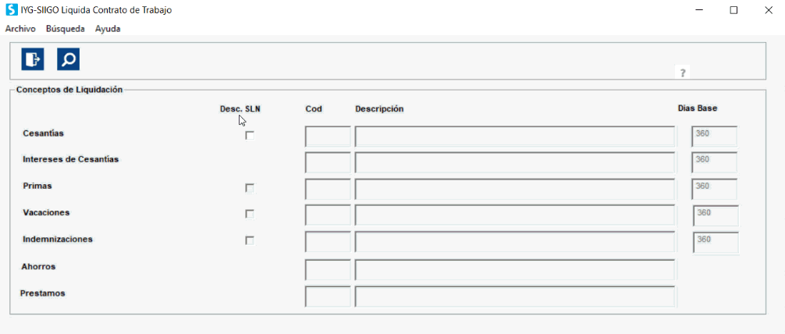Click the Días Base field for Vacaciones
Screen dimensions: 785x334
[x=716, y=215]
